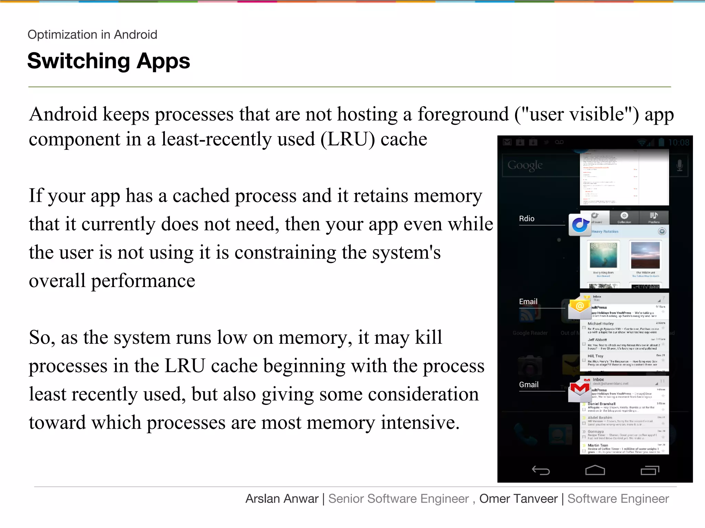Tap the Android back navigation button
The height and width of the screenshot is (528, 705).
click(x=541, y=470)
